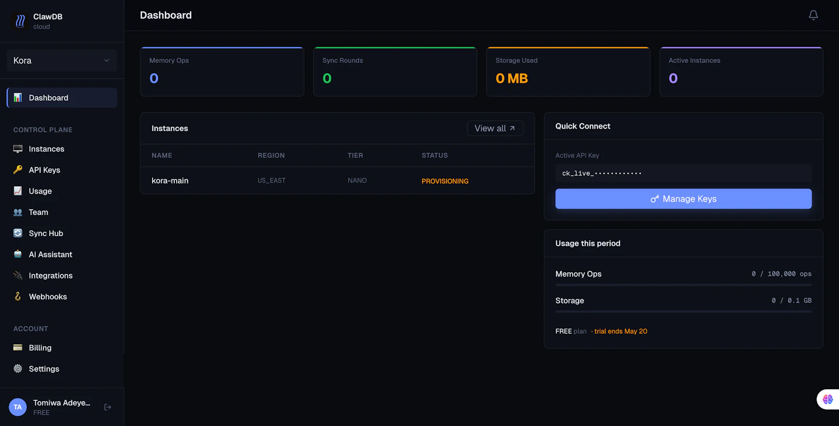
Task: Click the Storage usage progress bar
Action: coord(683,312)
